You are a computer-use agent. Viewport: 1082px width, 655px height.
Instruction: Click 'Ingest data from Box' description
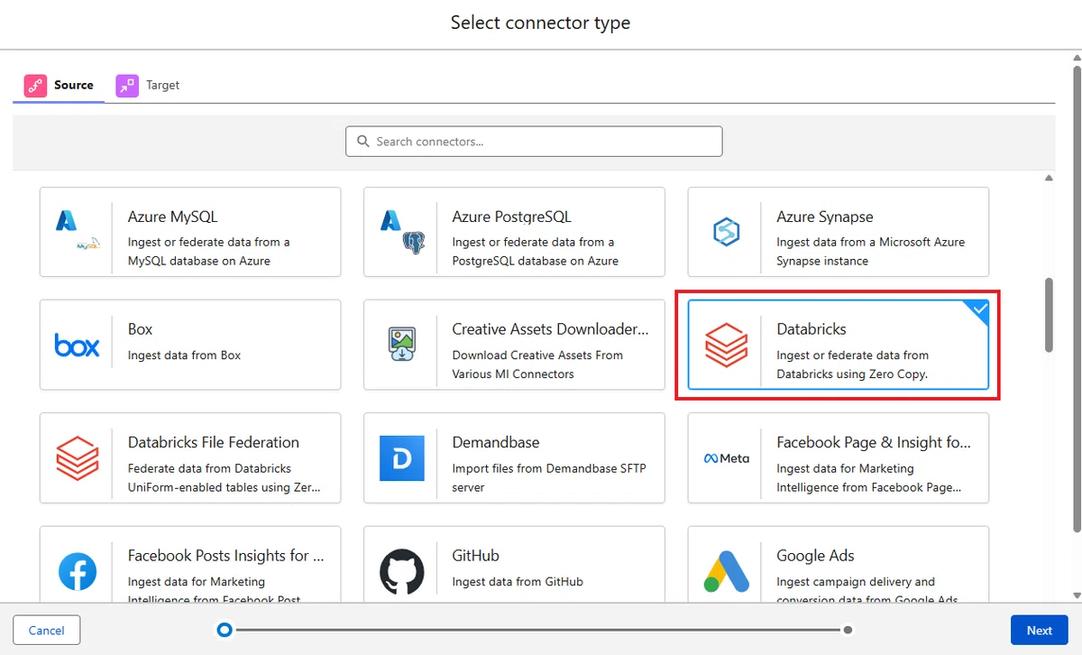click(x=185, y=355)
